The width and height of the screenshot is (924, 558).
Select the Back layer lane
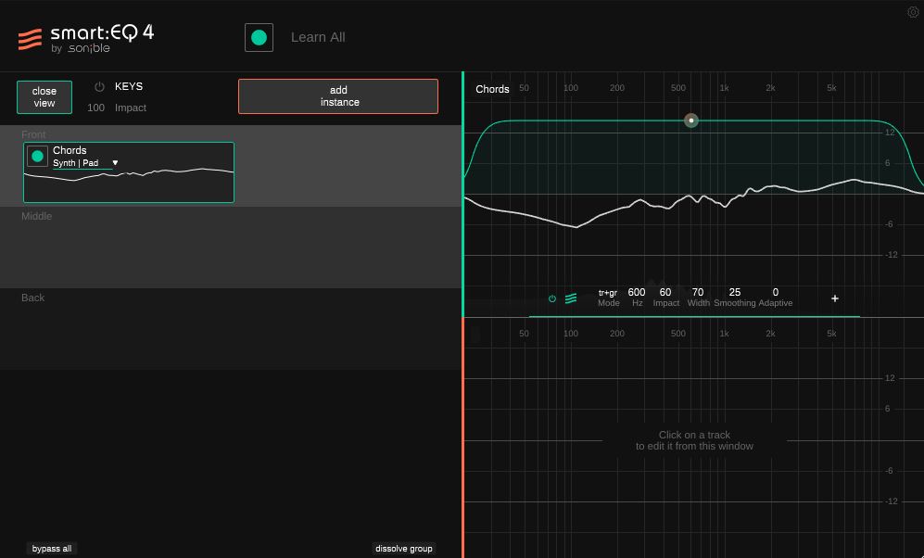click(x=231, y=329)
